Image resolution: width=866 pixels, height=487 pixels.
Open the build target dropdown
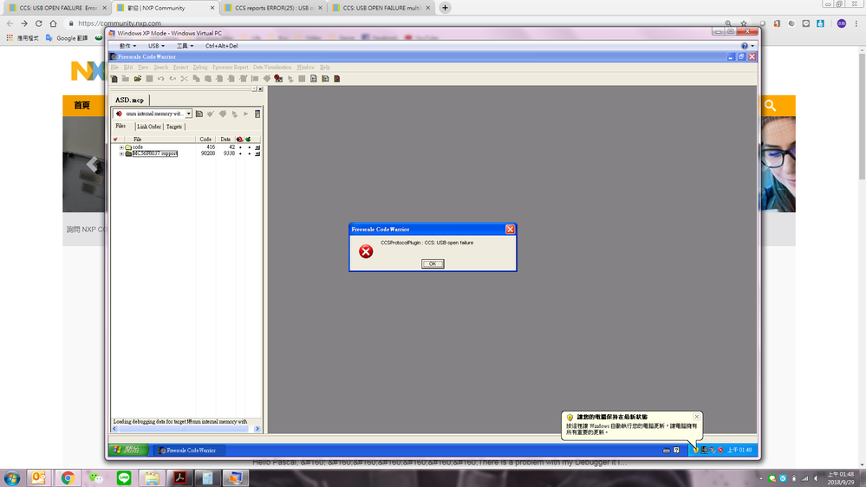coord(188,114)
